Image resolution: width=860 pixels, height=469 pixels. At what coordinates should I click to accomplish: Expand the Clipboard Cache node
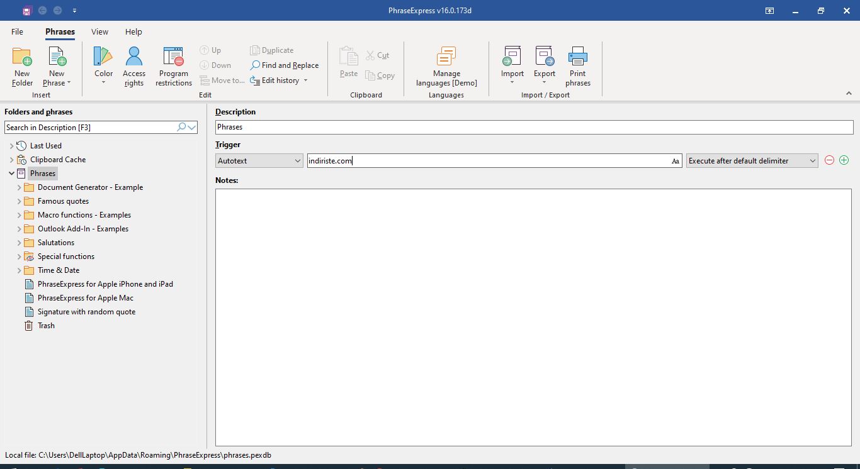(11, 160)
